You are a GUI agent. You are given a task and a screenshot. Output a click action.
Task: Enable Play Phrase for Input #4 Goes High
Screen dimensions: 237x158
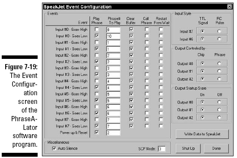coord(96,81)
